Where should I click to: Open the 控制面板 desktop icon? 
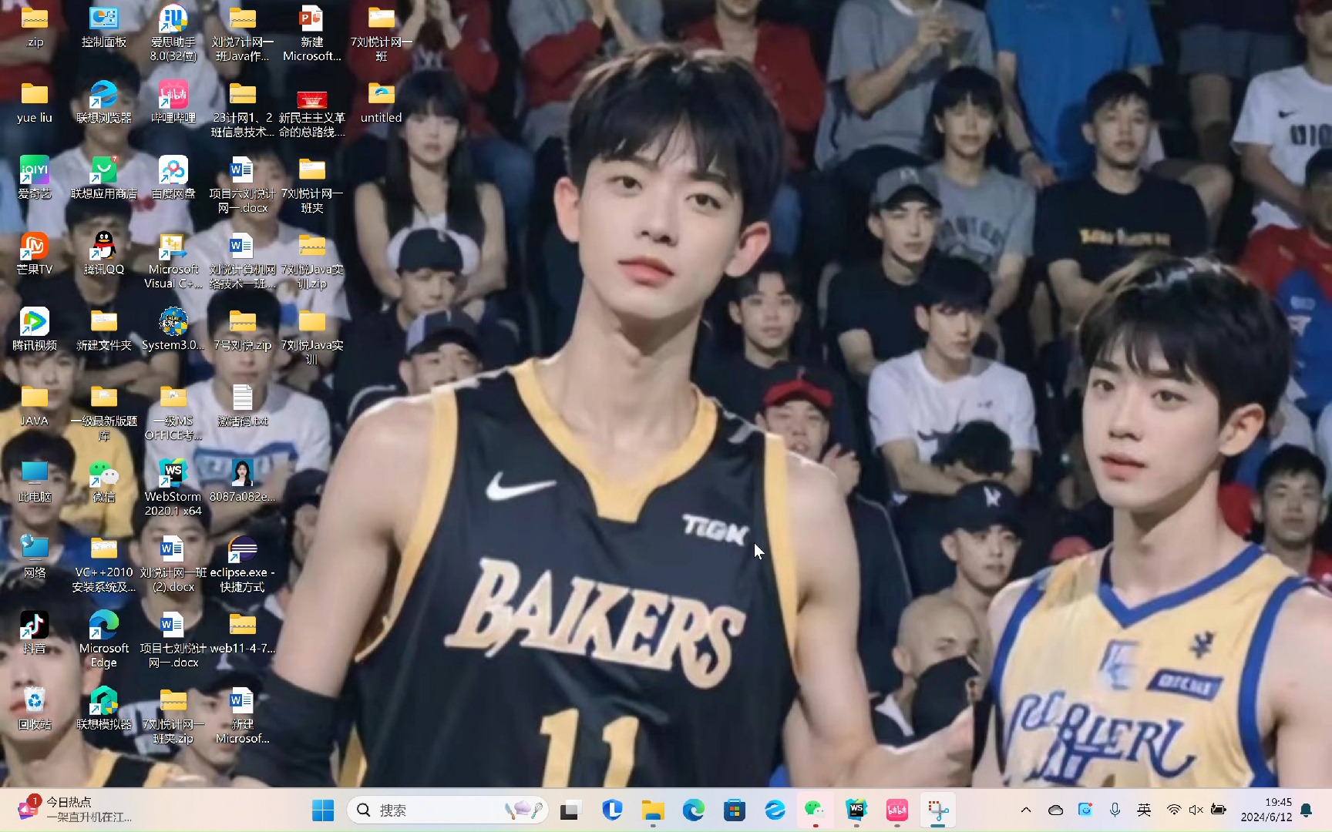[103, 27]
